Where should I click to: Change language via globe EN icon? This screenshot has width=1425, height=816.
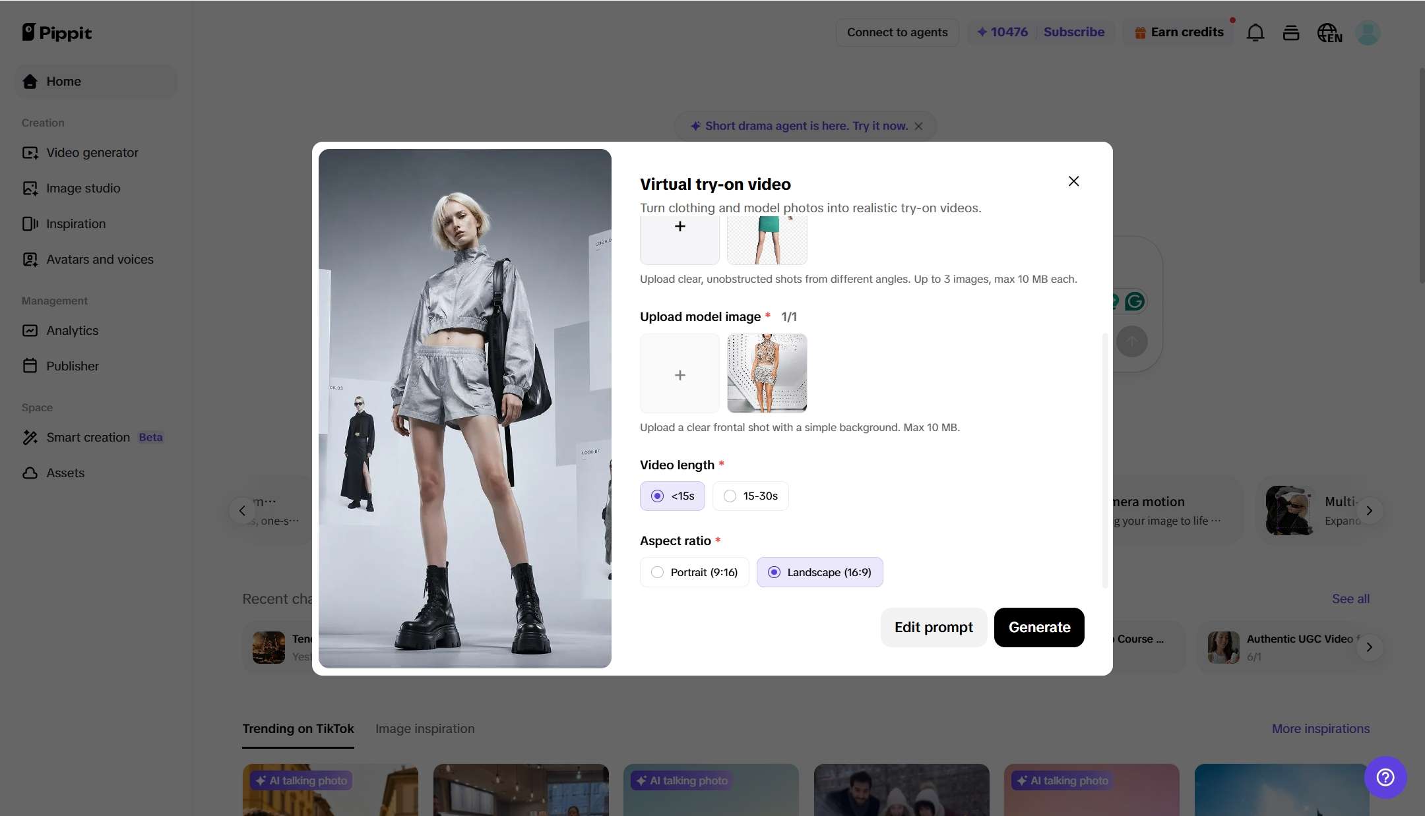[x=1329, y=32]
